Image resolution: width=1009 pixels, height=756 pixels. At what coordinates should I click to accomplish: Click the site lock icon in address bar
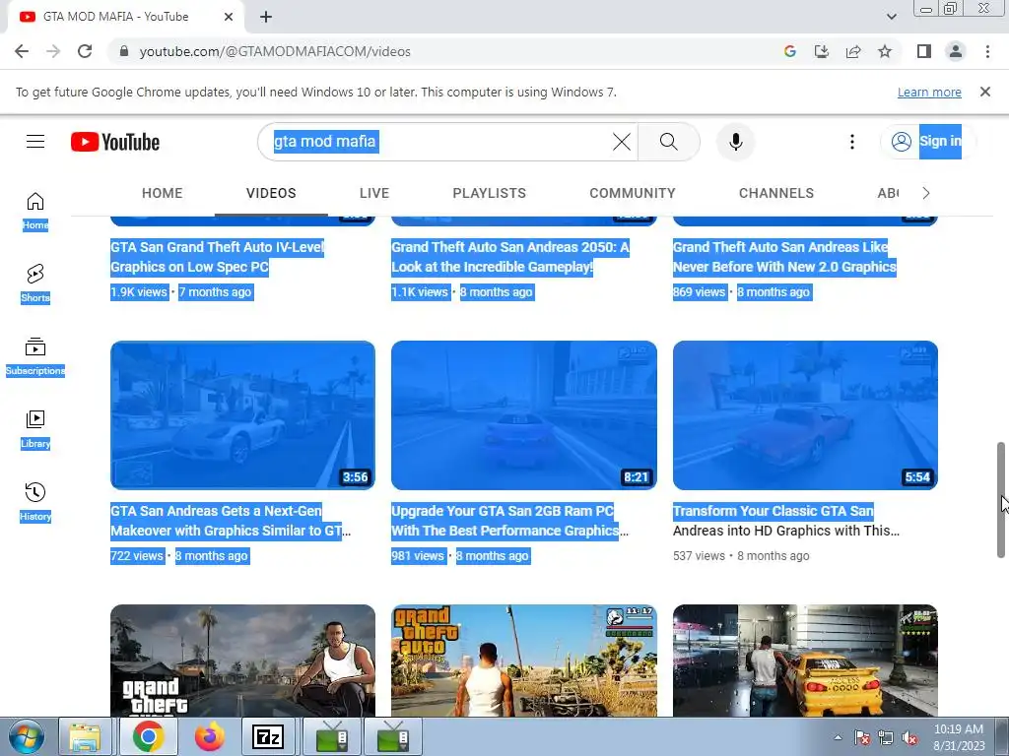click(x=124, y=51)
